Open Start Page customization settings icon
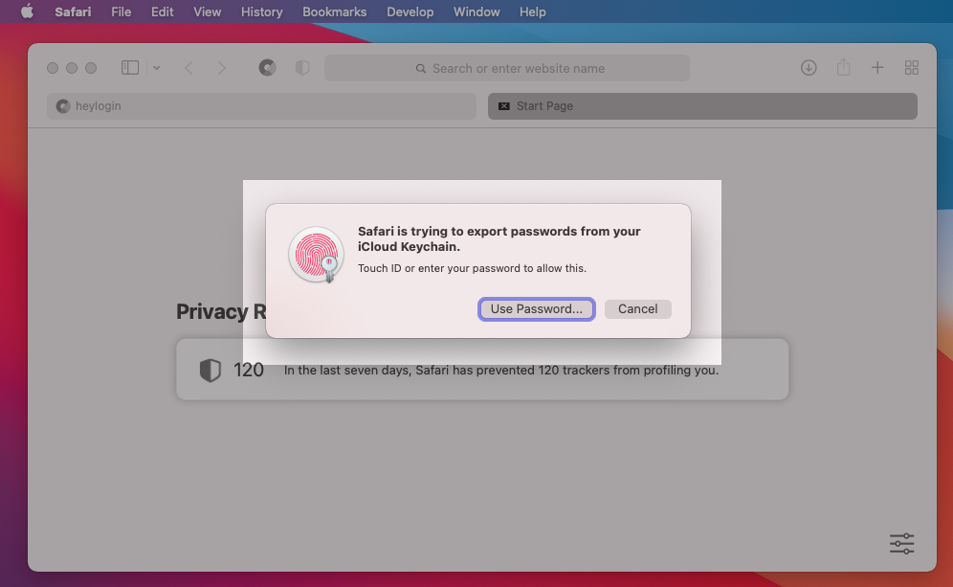Viewport: 953px width, 587px height. [x=902, y=543]
